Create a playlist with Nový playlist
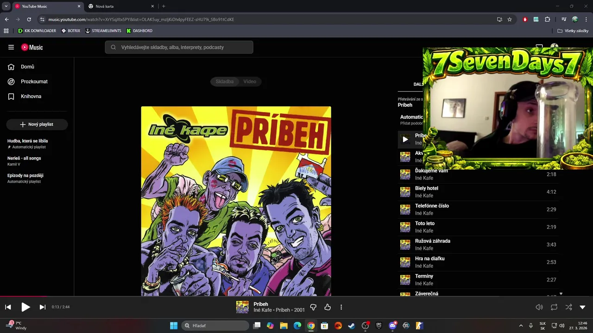593x333 pixels. (37, 124)
